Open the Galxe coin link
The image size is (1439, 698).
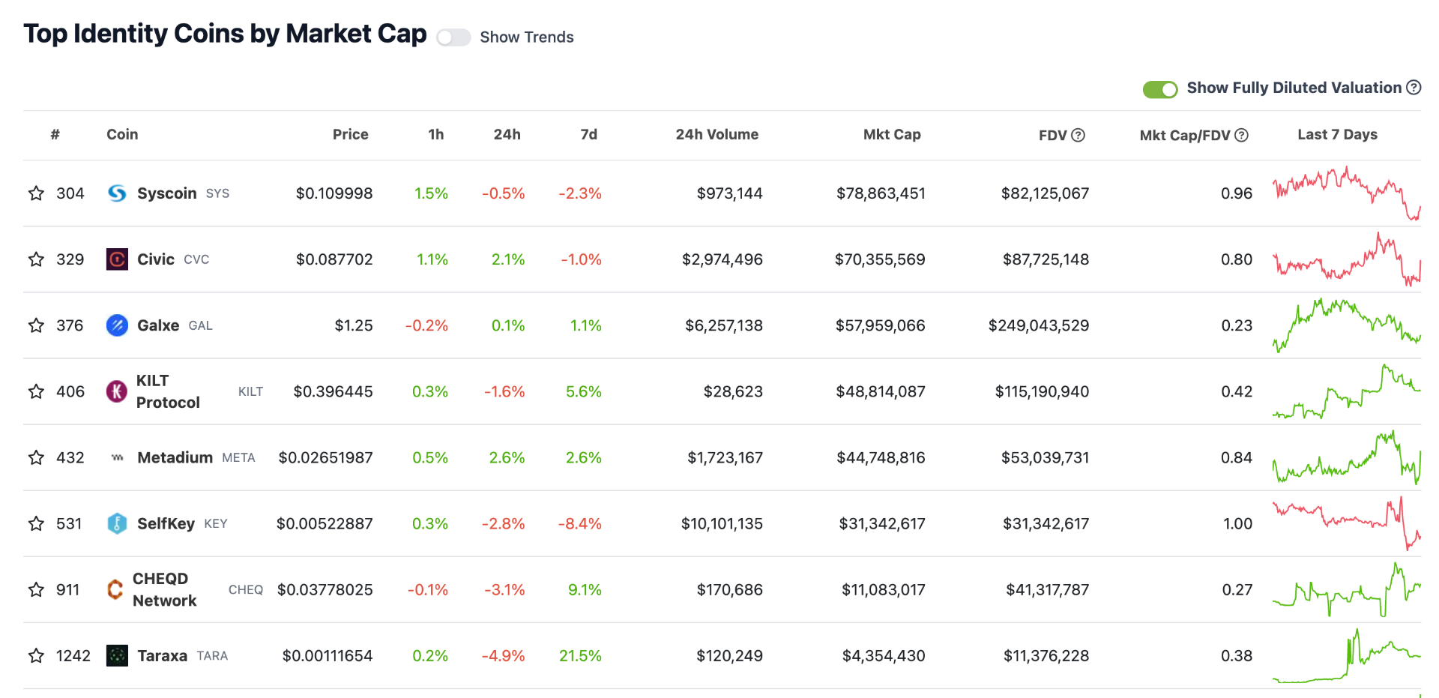pos(158,325)
